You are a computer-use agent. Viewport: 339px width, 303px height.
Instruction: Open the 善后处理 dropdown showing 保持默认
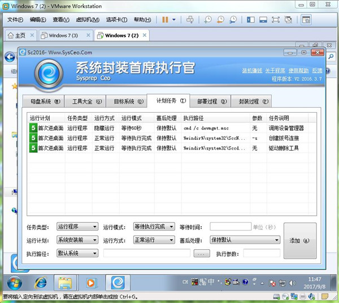pyautogui.click(x=245, y=240)
